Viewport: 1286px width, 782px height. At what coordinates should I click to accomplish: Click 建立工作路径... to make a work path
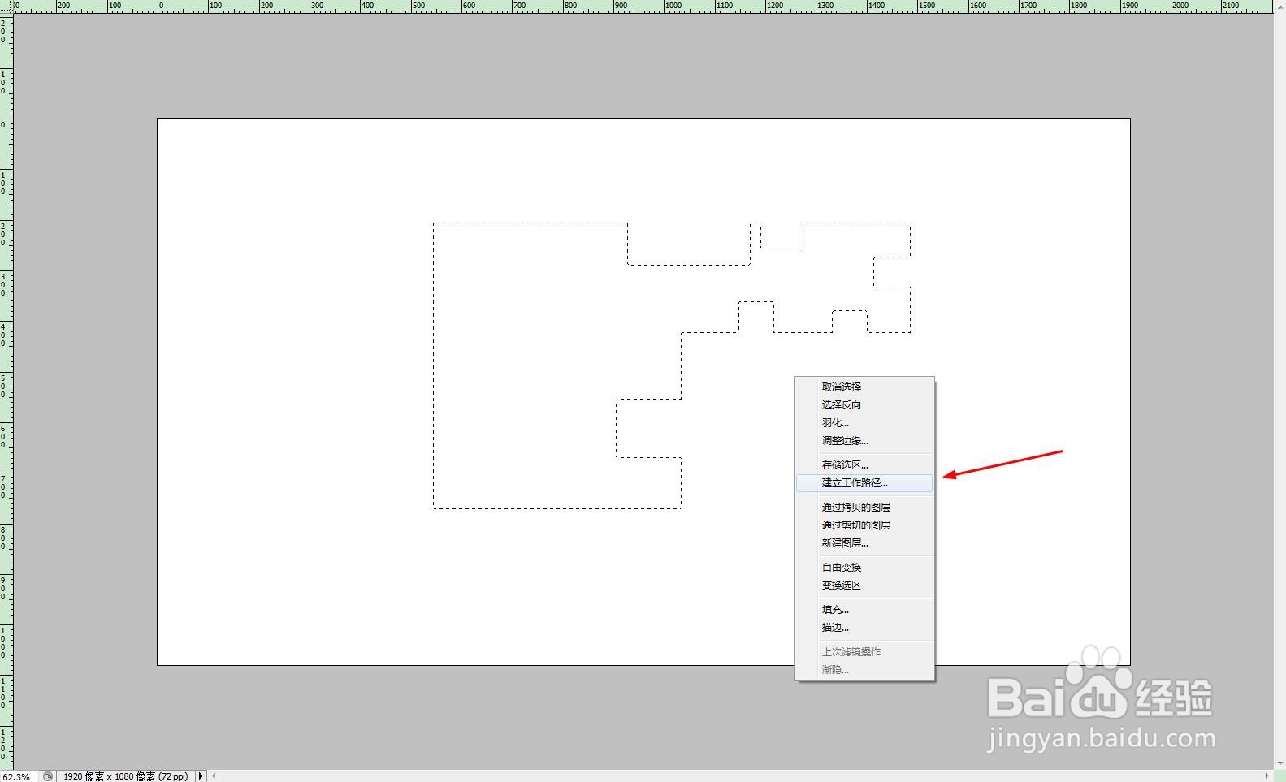pos(864,483)
